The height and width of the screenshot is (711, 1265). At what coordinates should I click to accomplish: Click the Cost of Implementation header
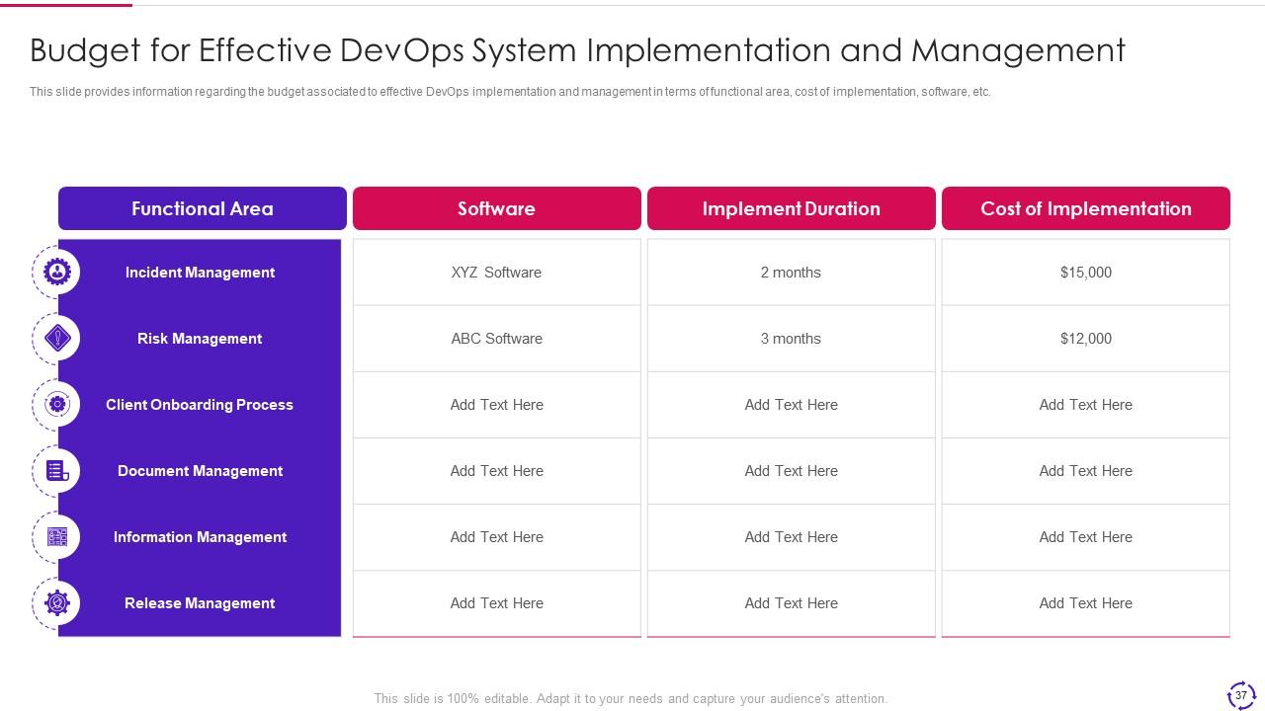(x=1085, y=208)
